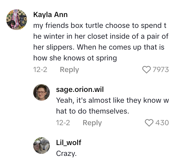Visit Lil_wolf's profile from the username
The height and width of the screenshot is (160, 180).
coord(68,142)
